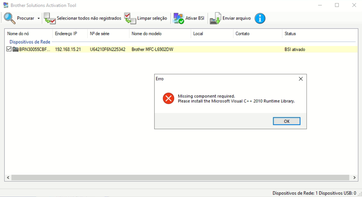Click the Limpar seleção icon

[x=130, y=18]
